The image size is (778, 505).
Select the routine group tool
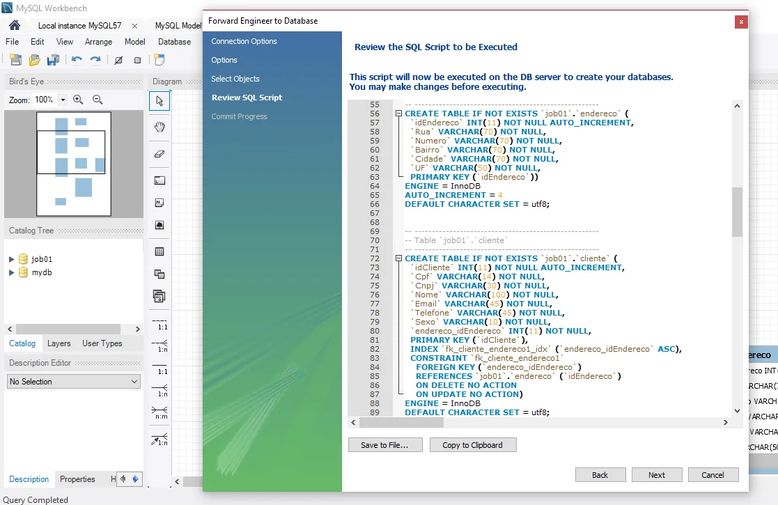pos(160,296)
